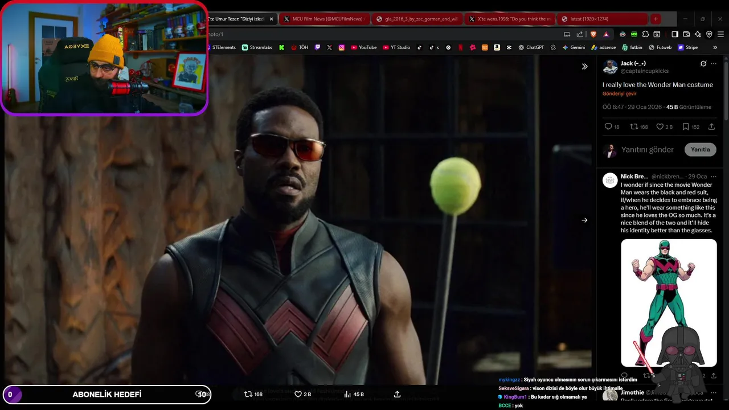
Task: Switch to "X'te wens.1998" tab
Action: (509, 19)
